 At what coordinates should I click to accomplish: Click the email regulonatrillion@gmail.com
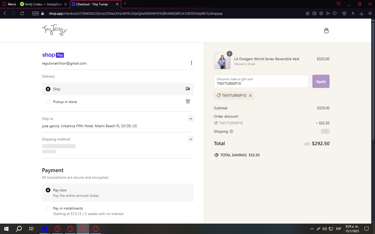[x=64, y=63]
